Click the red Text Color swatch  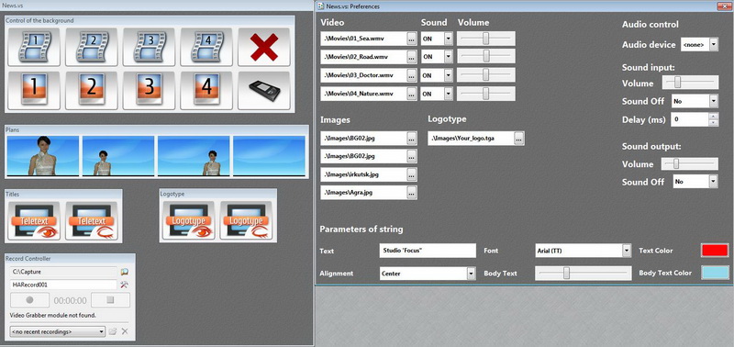click(x=715, y=250)
